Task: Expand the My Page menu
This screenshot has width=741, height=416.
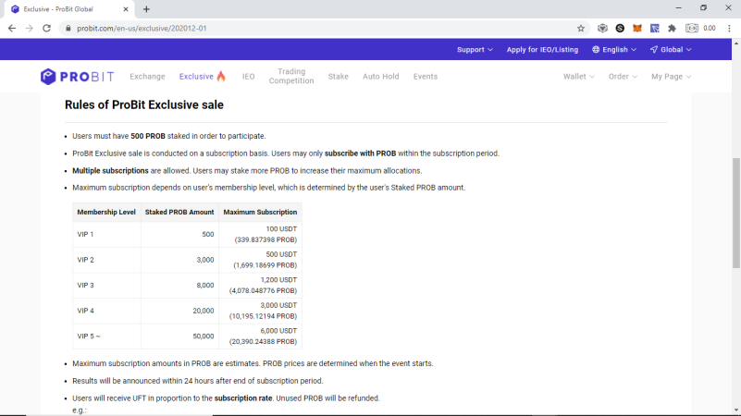Action: point(671,77)
